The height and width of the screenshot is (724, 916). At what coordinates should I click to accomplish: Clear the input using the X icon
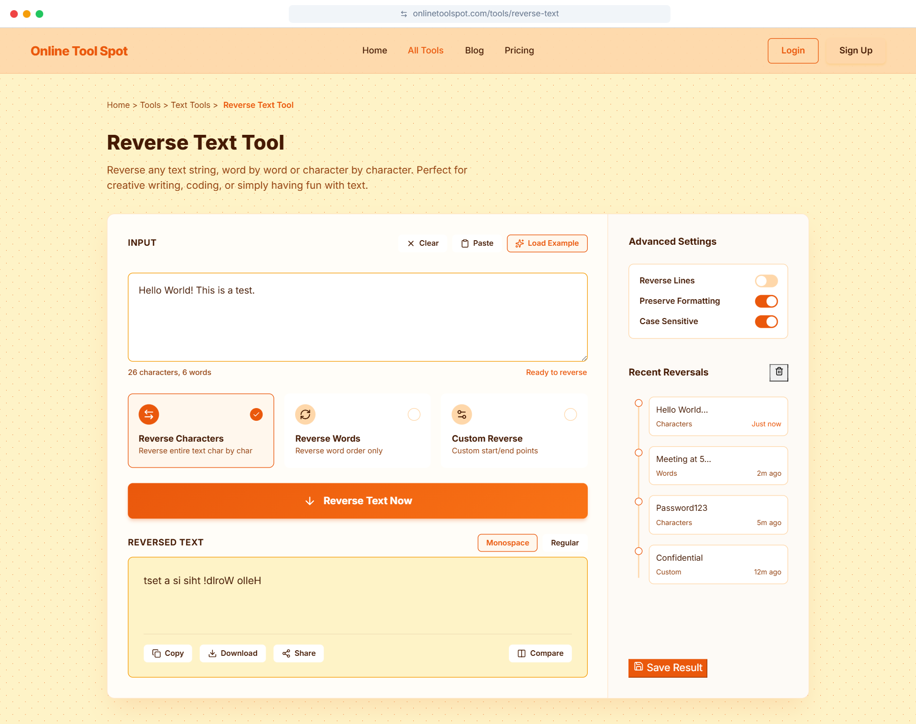(x=411, y=243)
